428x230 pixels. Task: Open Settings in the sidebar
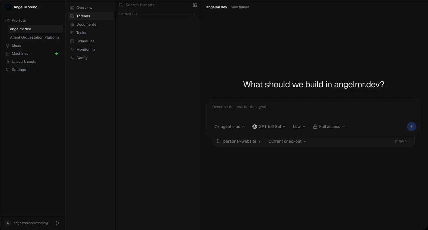(33, 70)
